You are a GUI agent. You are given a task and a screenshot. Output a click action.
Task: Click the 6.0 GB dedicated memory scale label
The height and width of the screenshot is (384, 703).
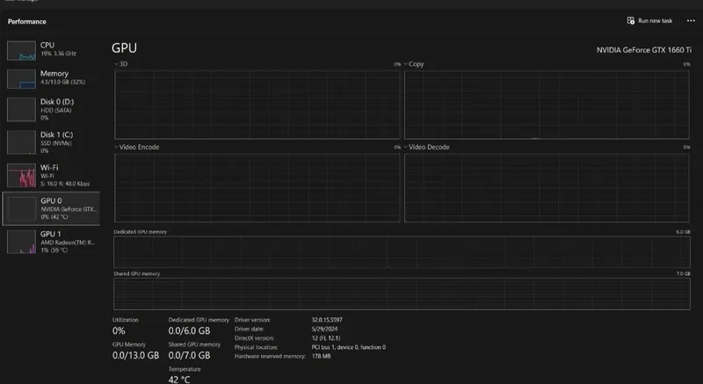(x=684, y=232)
